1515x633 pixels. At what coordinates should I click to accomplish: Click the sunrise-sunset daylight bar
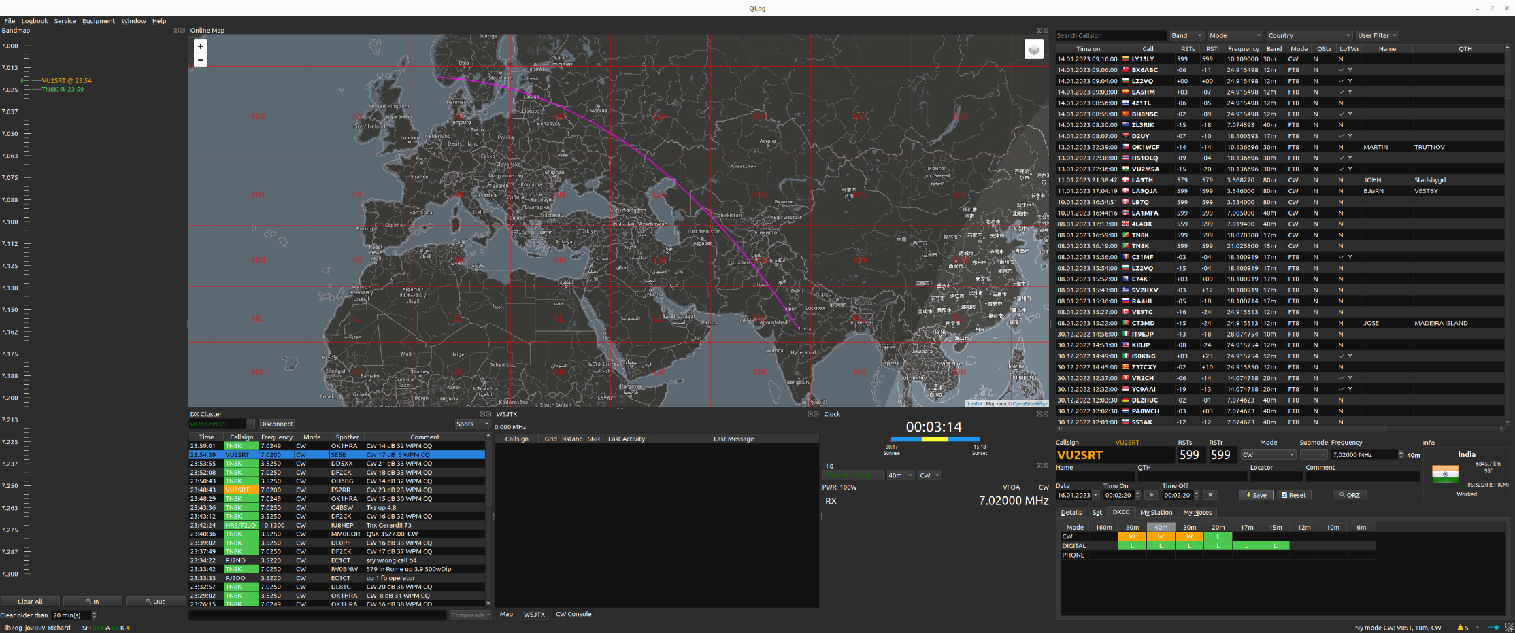(935, 439)
